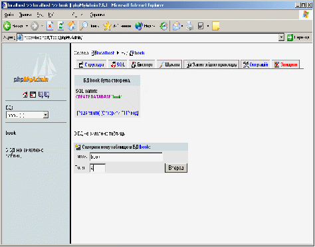This screenshot has width=315, height=247.
Task: Open the History clock icon
Action: 163,26
